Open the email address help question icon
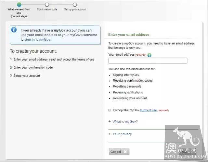The image size is (208, 162). pos(149,55)
